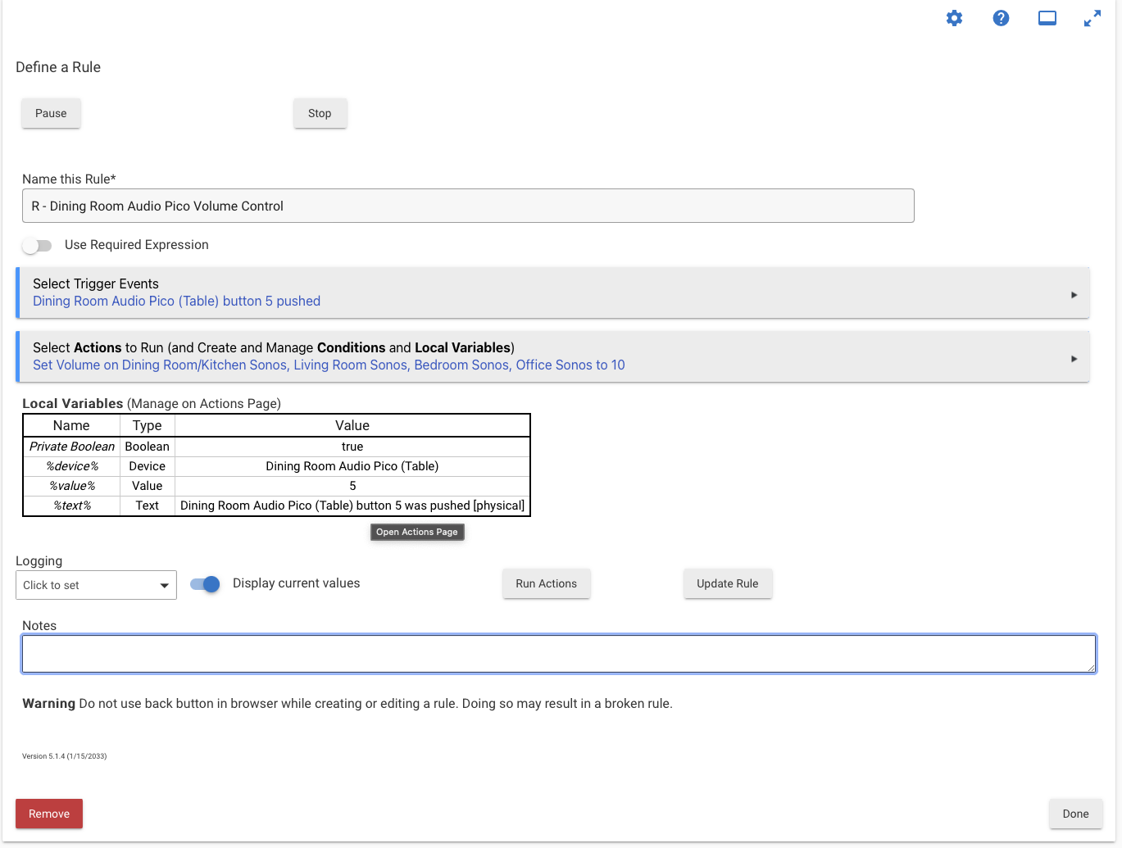Open the Pico button 5 pushed trigger link
This screenshot has width=1122, height=848.
[x=176, y=302]
